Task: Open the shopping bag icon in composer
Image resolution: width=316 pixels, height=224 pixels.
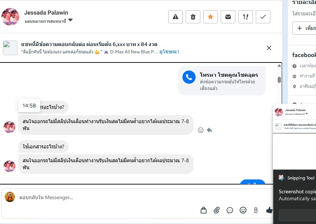Action: click(204, 210)
